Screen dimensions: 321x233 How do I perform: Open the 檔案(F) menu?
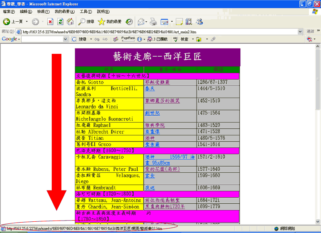[9, 11]
